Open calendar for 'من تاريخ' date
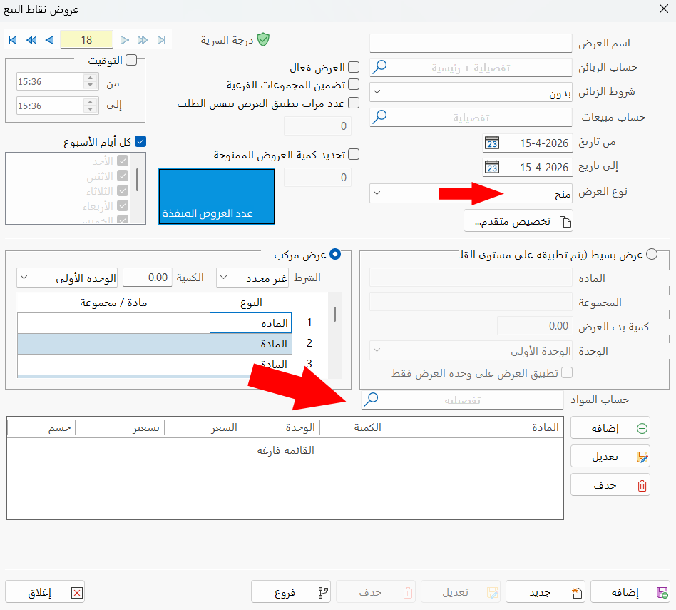Screen dimensions: 676x610 (492, 143)
